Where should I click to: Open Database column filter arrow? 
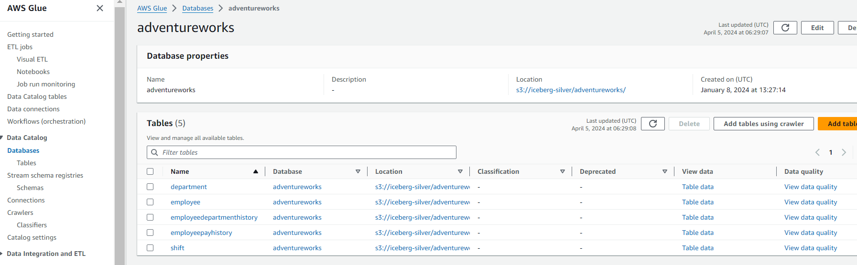pos(358,171)
